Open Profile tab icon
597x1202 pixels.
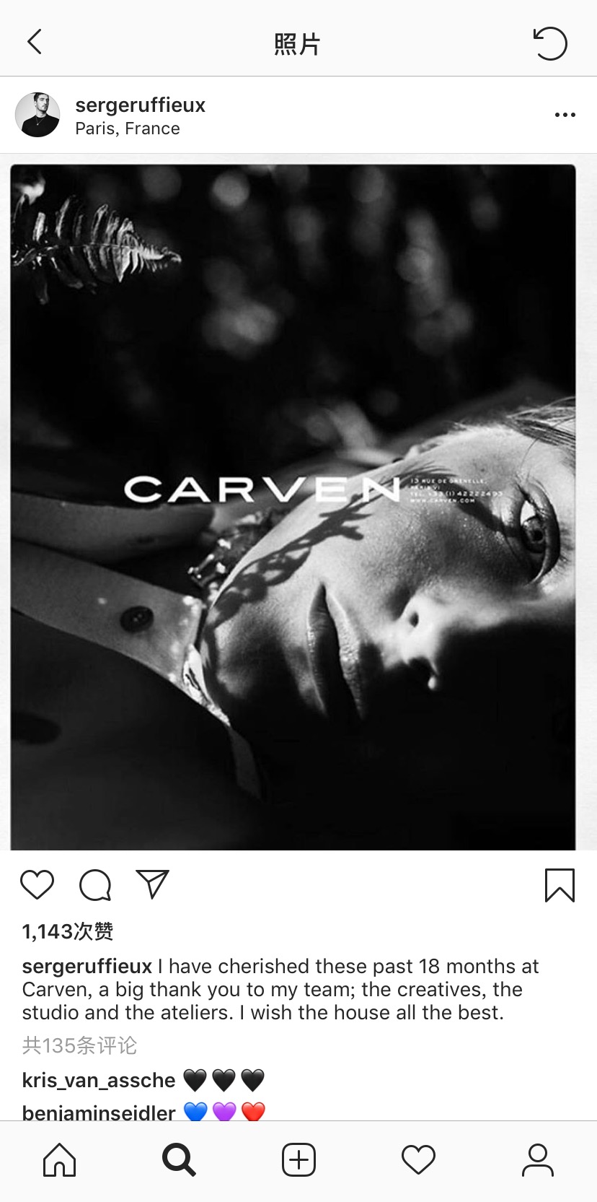pyautogui.click(x=538, y=1160)
